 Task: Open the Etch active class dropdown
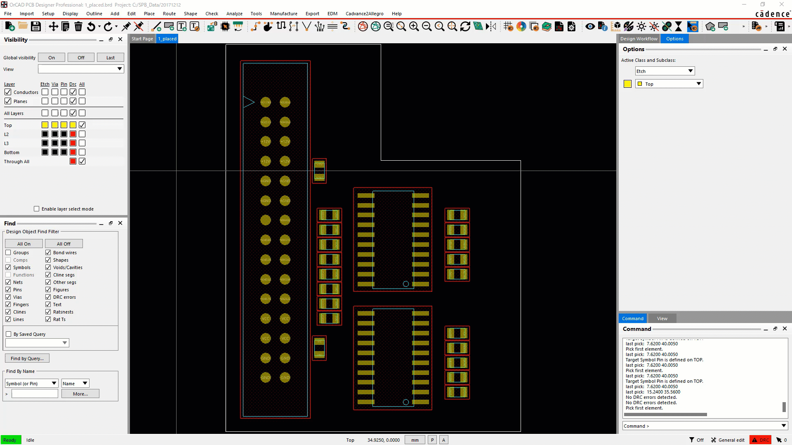pyautogui.click(x=665, y=71)
